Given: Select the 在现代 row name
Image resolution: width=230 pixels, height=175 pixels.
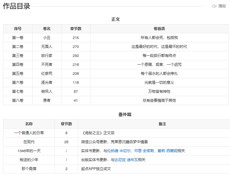Looking at the screenshot, I should [x=29, y=142].
